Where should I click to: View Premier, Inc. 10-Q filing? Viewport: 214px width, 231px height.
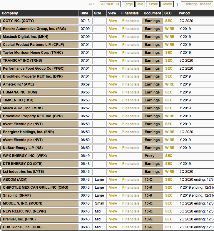click(x=113, y=219)
